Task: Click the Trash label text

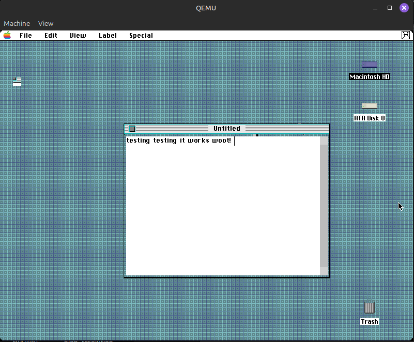Action: (369, 321)
